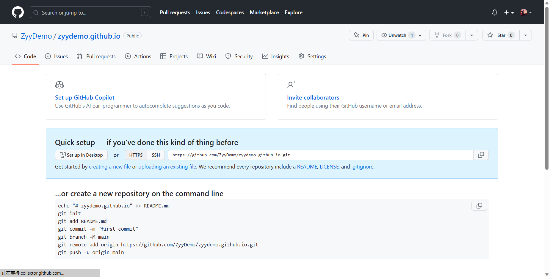Viewport: 550px width, 277px height.
Task: Open Issues in top navigation
Action: pyautogui.click(x=203, y=12)
